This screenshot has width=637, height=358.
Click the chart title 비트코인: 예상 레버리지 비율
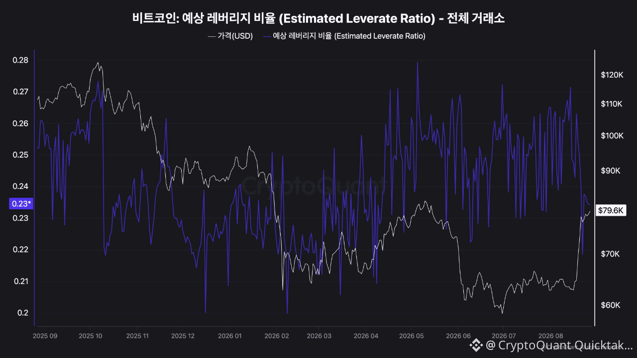tap(318, 18)
